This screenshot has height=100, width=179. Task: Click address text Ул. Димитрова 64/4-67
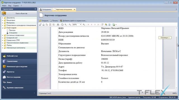(112, 67)
